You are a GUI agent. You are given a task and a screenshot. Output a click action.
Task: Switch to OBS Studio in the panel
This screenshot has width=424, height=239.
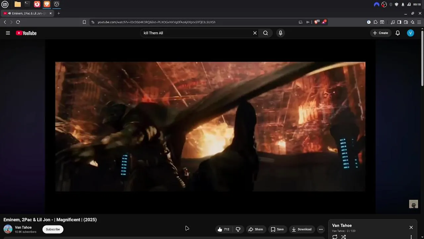click(57, 4)
